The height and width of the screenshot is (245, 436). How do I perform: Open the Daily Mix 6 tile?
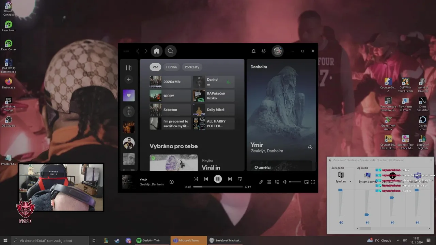tap(214, 110)
